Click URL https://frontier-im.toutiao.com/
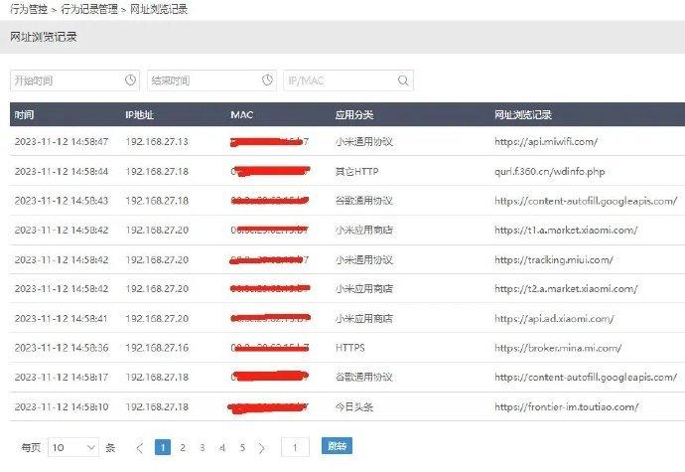Image resolution: width=685 pixels, height=472 pixels. click(567, 406)
